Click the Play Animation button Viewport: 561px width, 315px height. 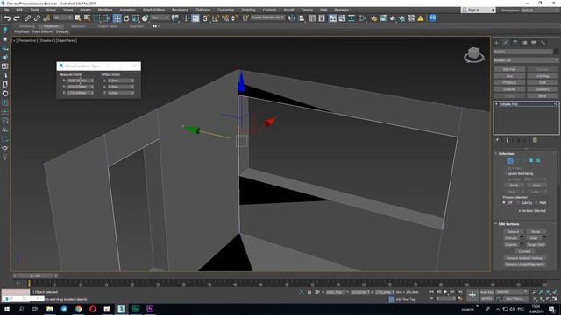pos(445,292)
